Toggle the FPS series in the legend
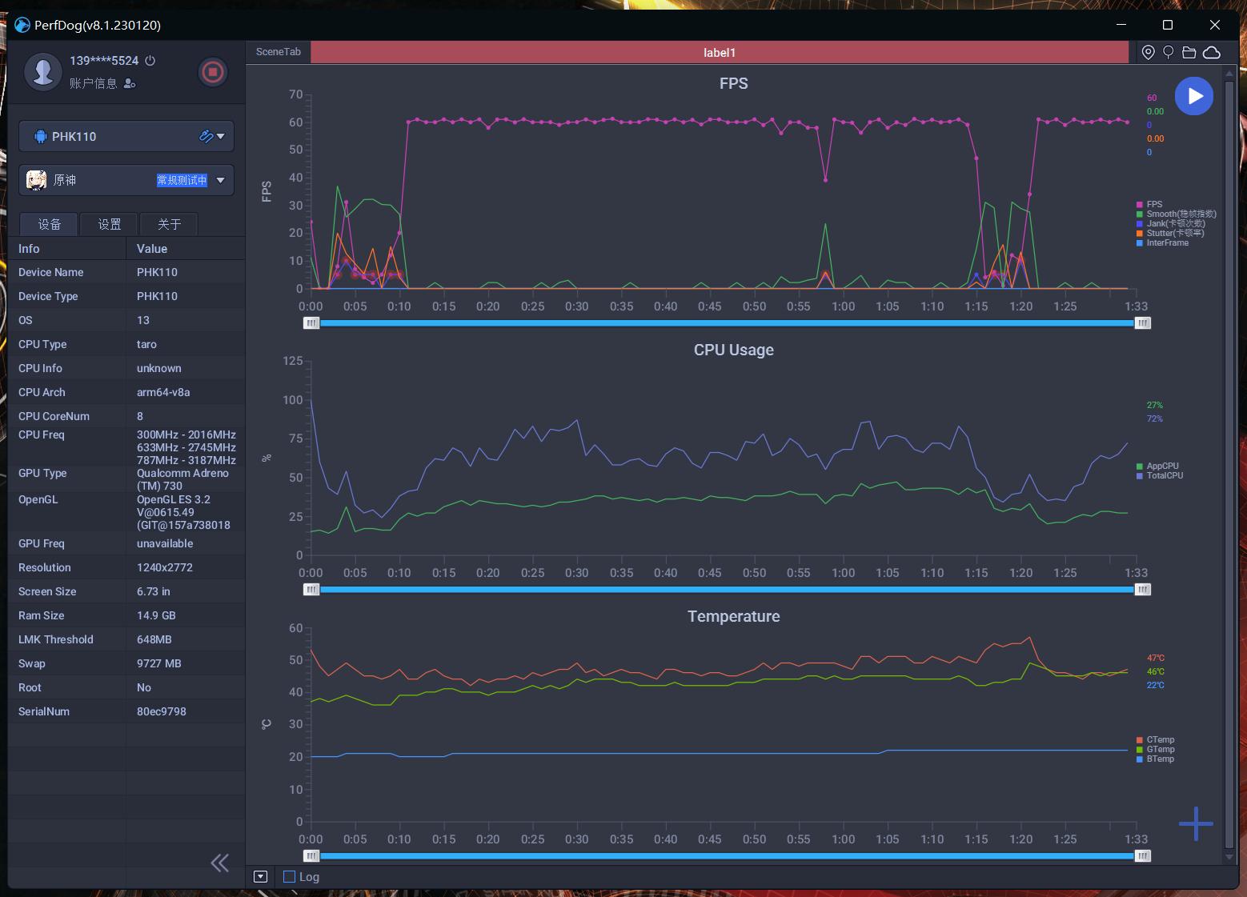The image size is (1247, 897). (1153, 205)
